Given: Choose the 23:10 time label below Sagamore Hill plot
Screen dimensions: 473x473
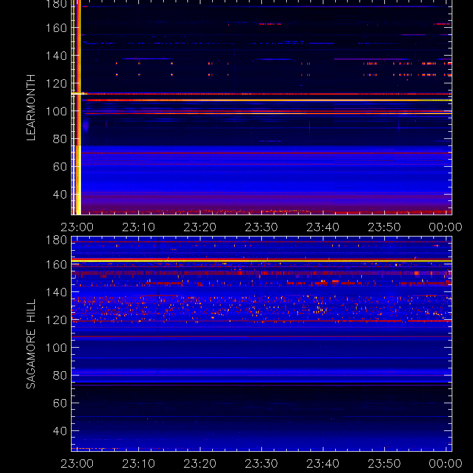Looking at the screenshot, I should (138, 464).
